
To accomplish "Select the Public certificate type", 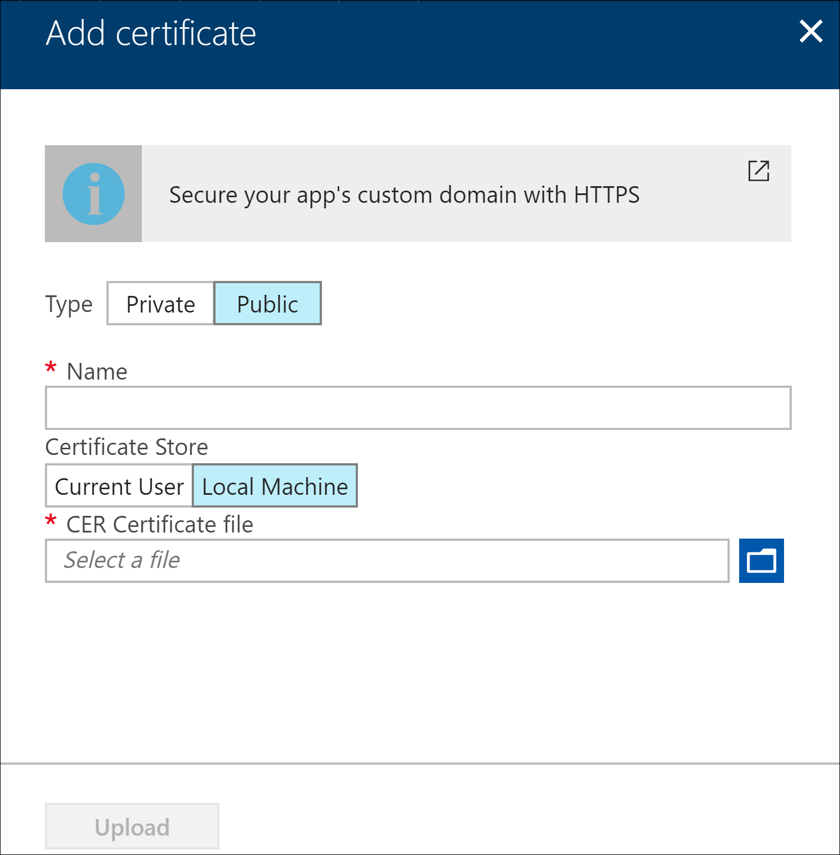I will tap(268, 304).
